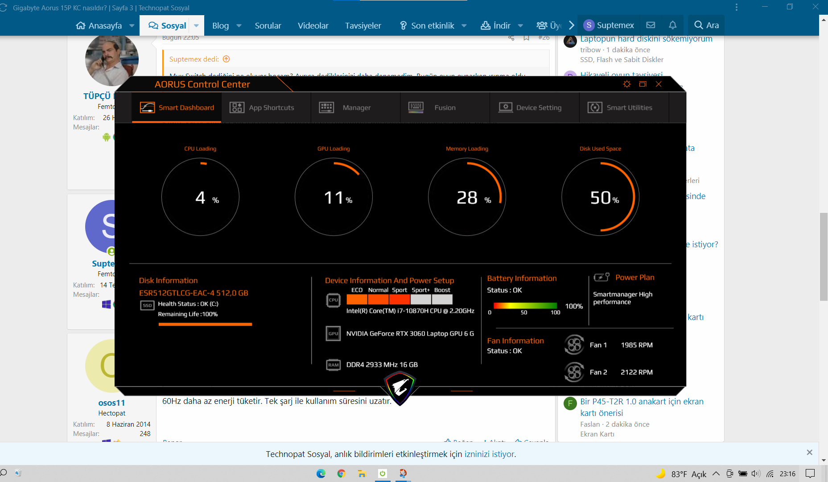Open 'Bir P45-T2R 1.0 anakart' thread link
Image resolution: width=828 pixels, height=482 pixels.
642,407
